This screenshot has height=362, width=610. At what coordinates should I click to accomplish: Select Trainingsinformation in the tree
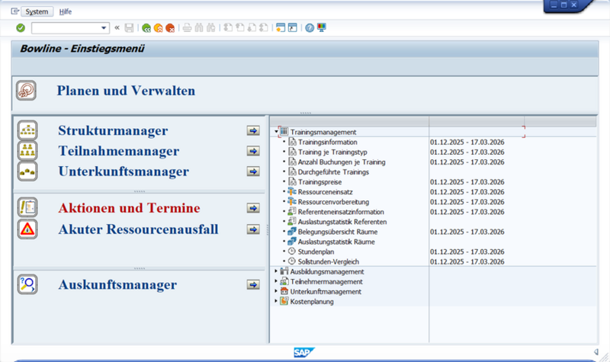327,143
